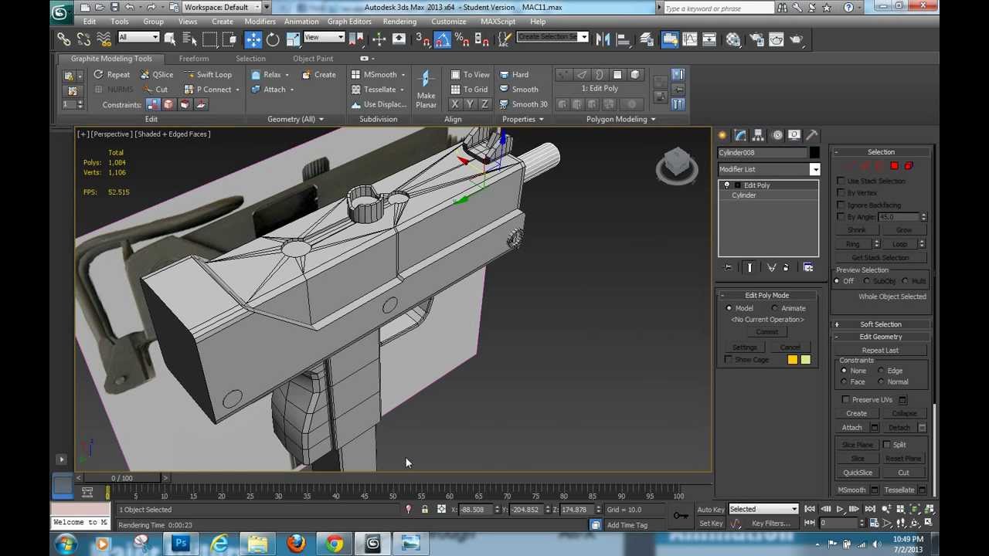Click the Attach button in Edit Geometry
Screen dimensions: 989x556
pyautogui.click(x=851, y=428)
